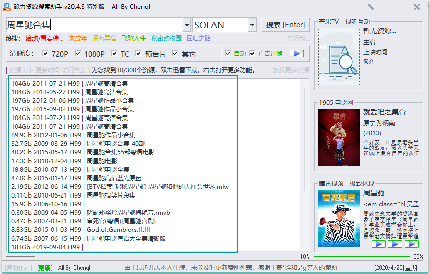Sort results by 资源大小
This screenshot has width=430, height=274.
pos(21,70)
